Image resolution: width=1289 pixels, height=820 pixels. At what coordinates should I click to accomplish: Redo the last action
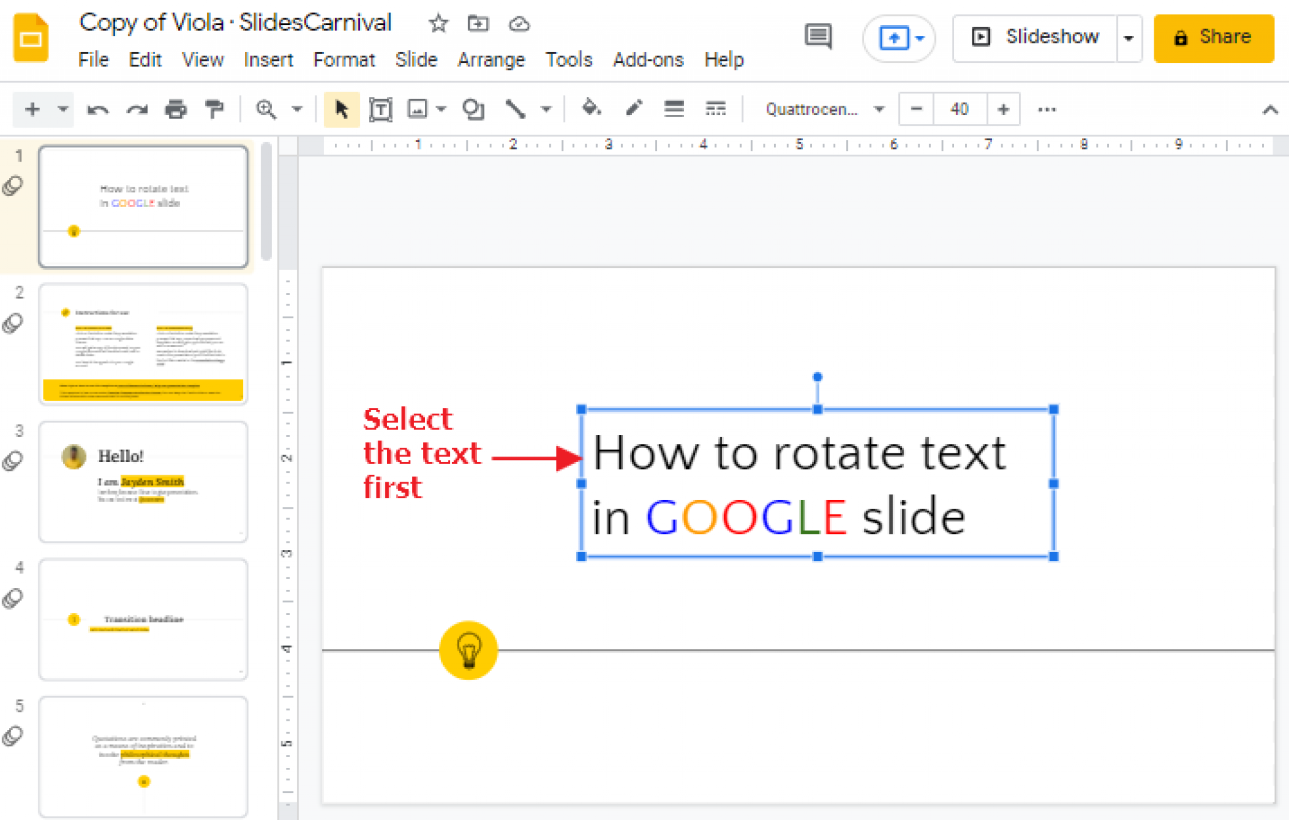pos(137,110)
